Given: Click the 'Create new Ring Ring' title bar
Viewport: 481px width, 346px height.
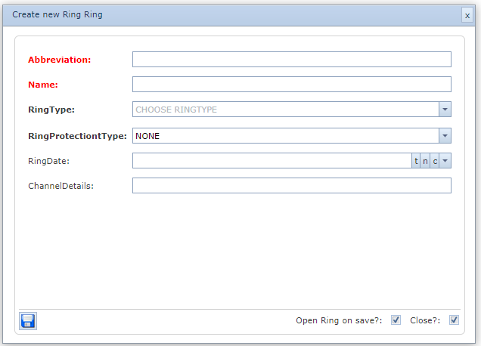Looking at the screenshot, I should tap(227, 14).
